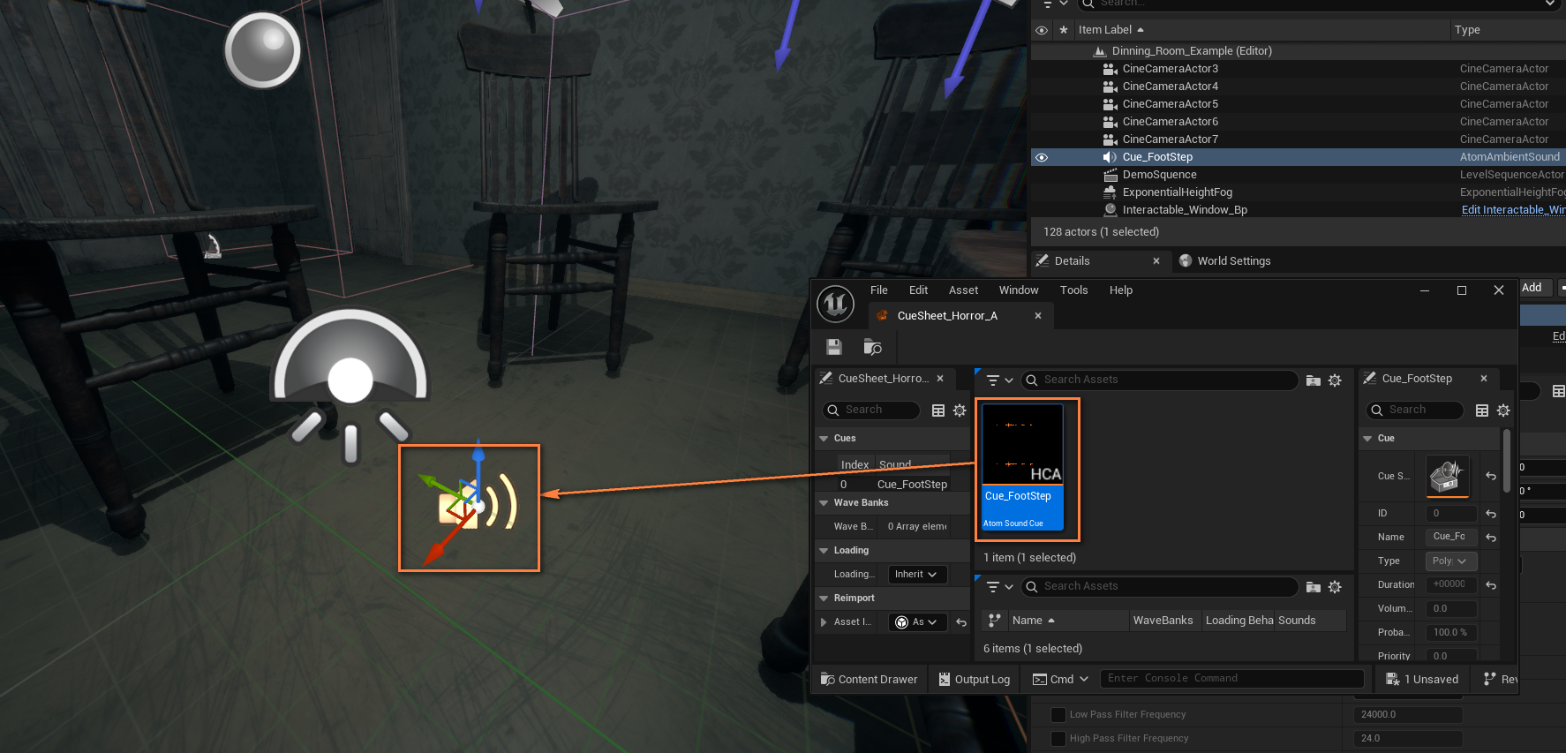
Task: Collapse the Wave Banks section
Action: [x=824, y=503]
